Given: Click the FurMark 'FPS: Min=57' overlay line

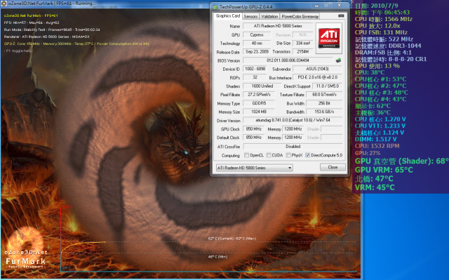Looking at the screenshot, I should point(32,22).
